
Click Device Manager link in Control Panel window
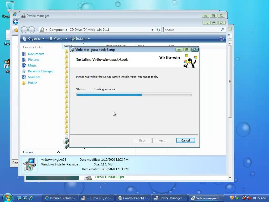110,177
